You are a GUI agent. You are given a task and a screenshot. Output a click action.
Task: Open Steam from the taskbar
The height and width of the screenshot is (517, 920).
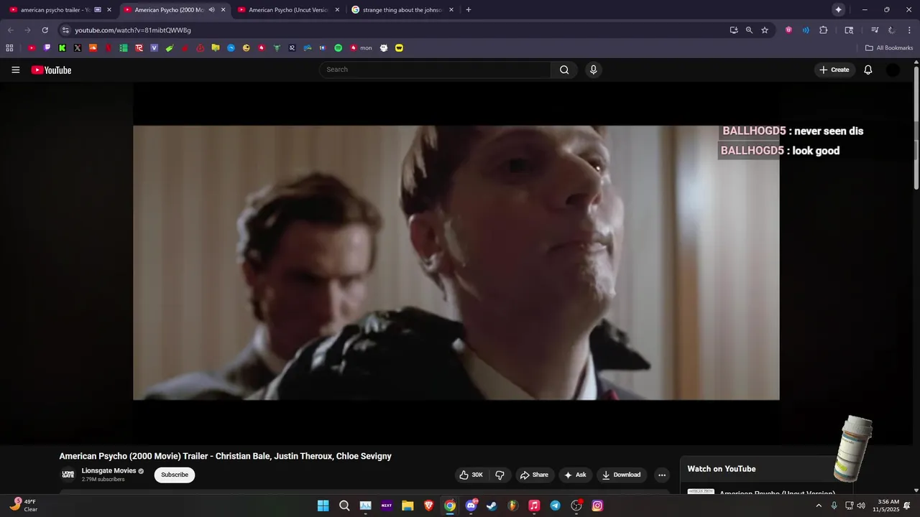pyautogui.click(x=492, y=506)
